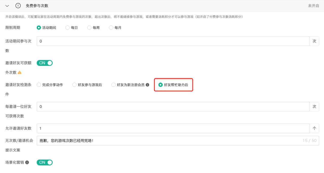Viewport: 324px width, 173px height.
Task: Focus the 每邀请一位好友可获得次数 input
Action: [x=173, y=107]
